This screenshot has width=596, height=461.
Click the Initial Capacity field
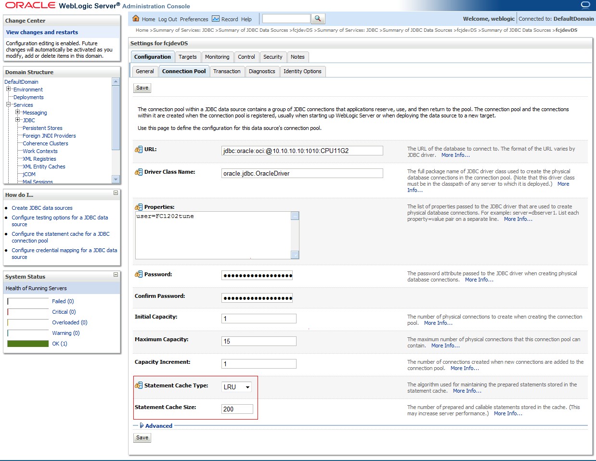[x=259, y=319]
